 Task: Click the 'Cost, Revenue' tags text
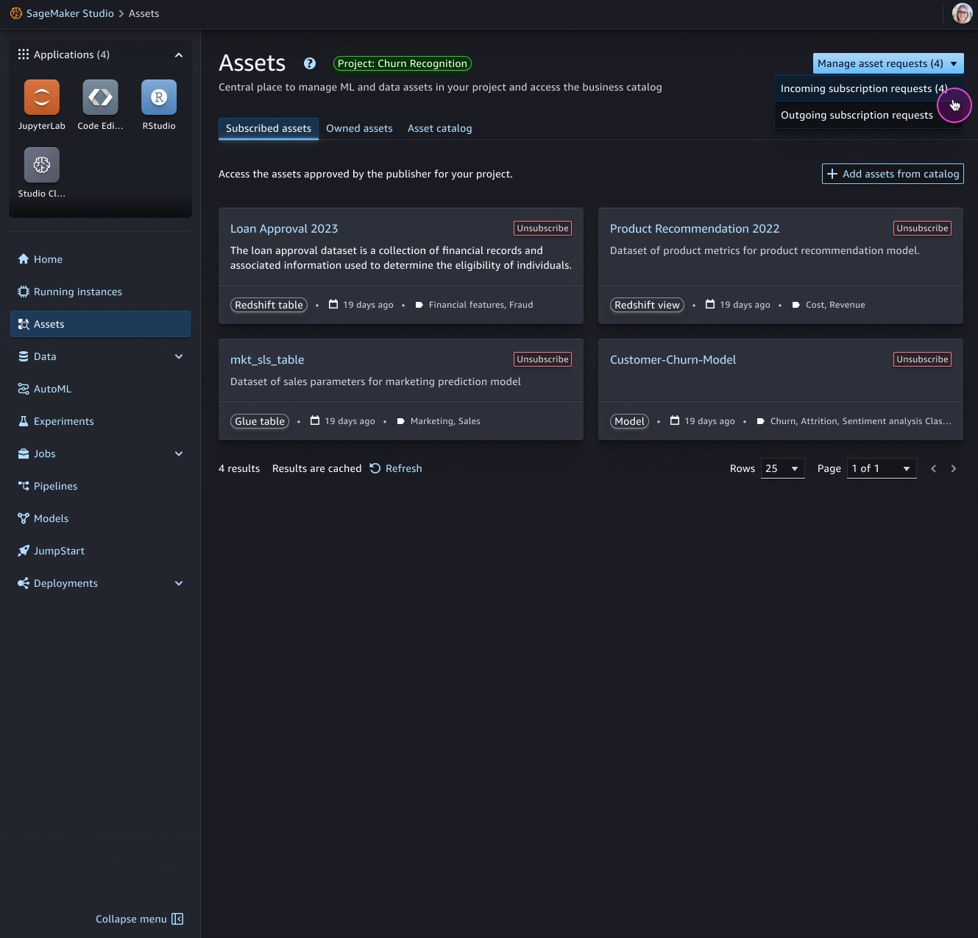point(835,305)
